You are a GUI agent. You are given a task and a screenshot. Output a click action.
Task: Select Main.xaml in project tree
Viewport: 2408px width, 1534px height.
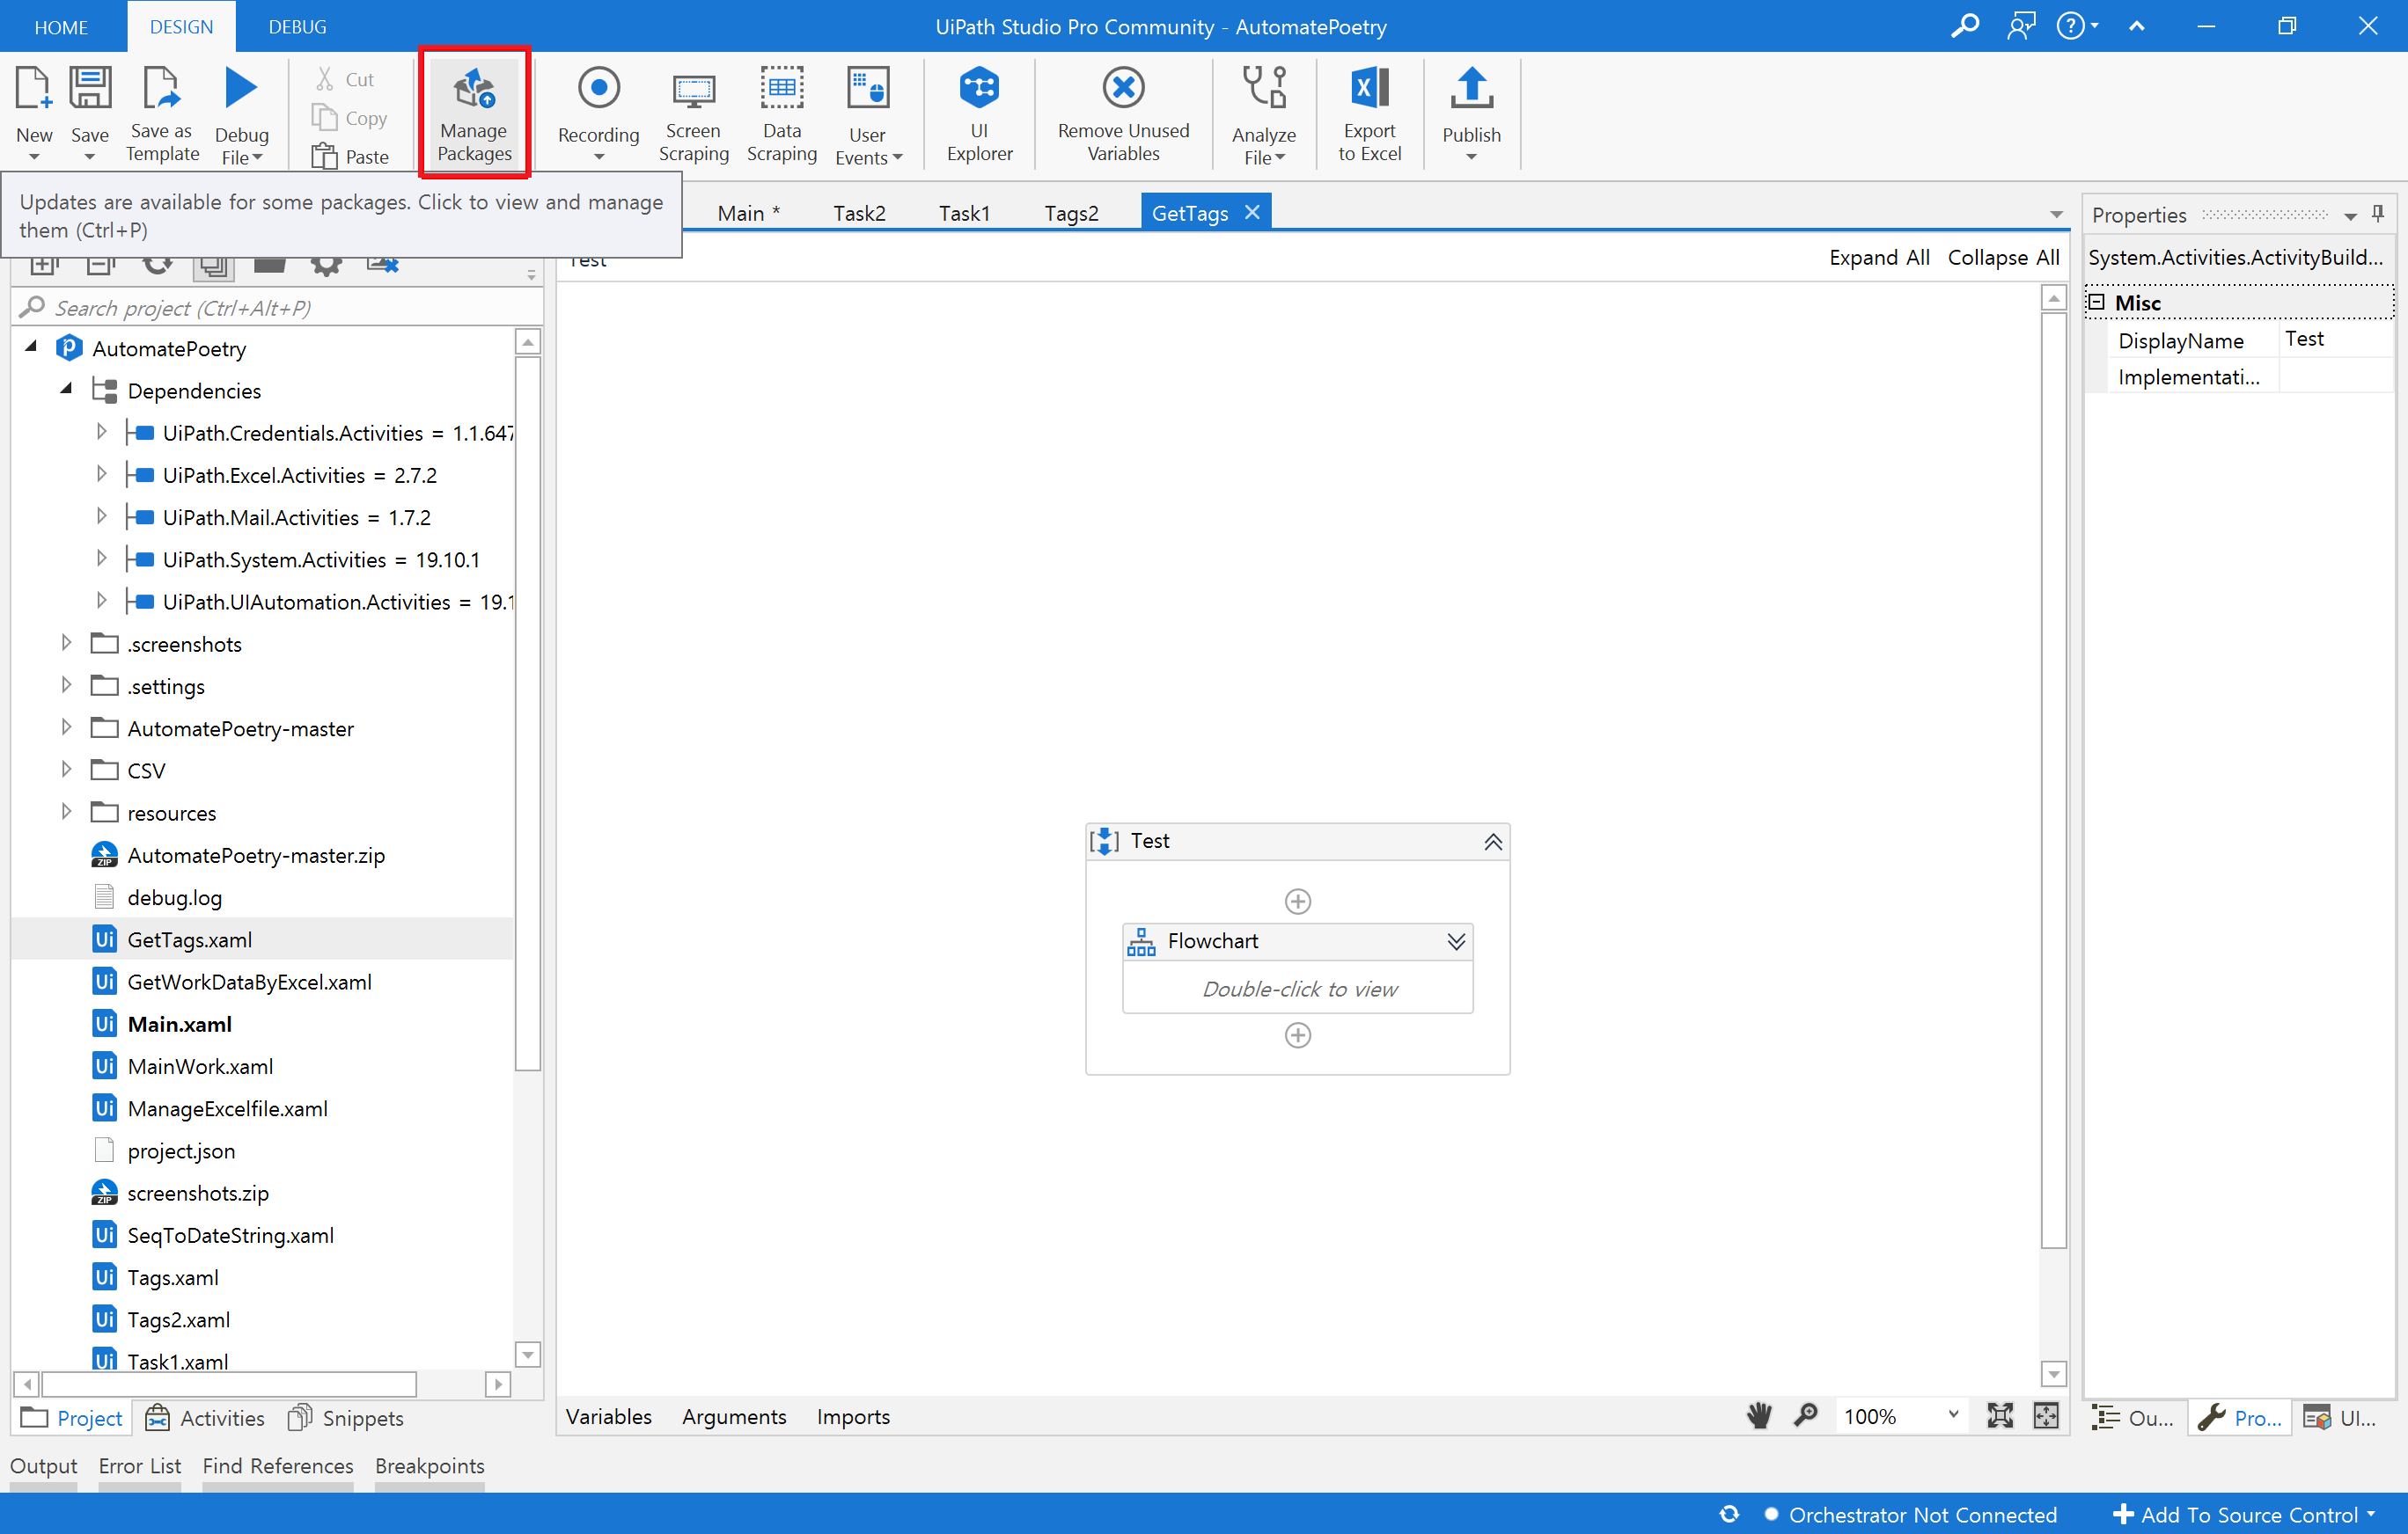point(179,1023)
